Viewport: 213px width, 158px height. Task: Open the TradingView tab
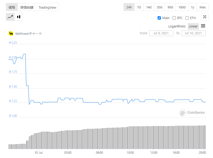click(48, 7)
